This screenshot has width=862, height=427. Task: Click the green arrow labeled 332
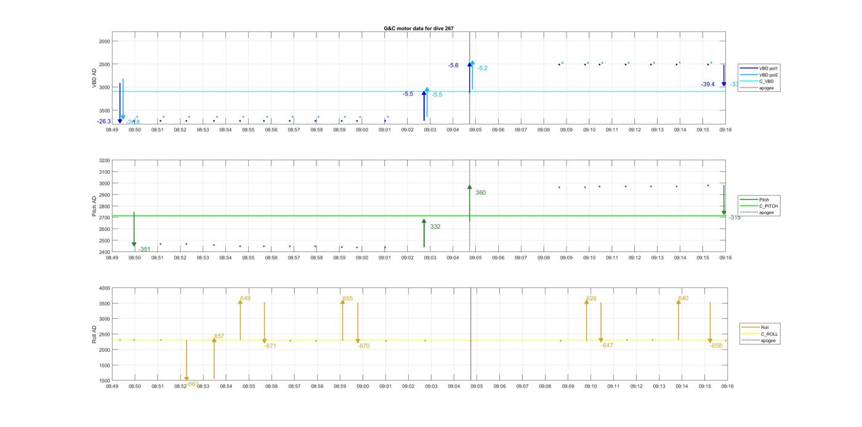click(424, 233)
